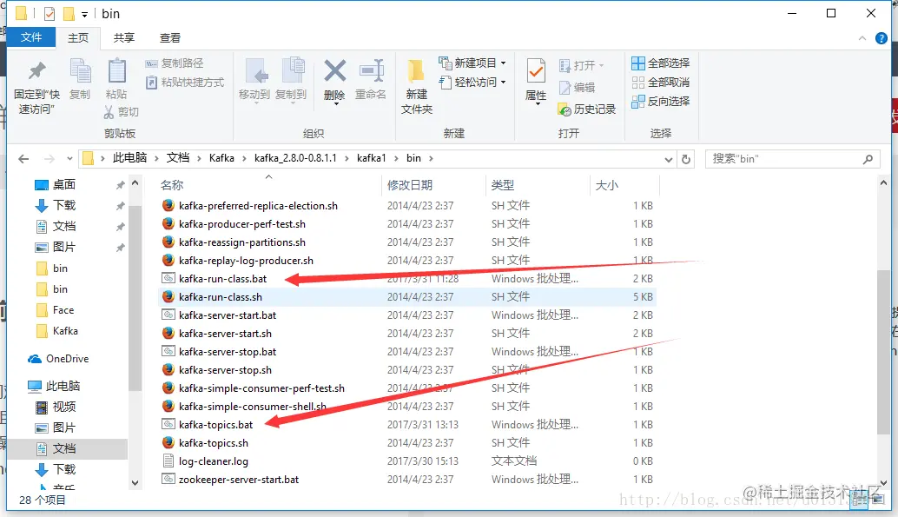Screen dimensions: 898x517
Task: Switch to the Share tab
Action: [x=123, y=38]
